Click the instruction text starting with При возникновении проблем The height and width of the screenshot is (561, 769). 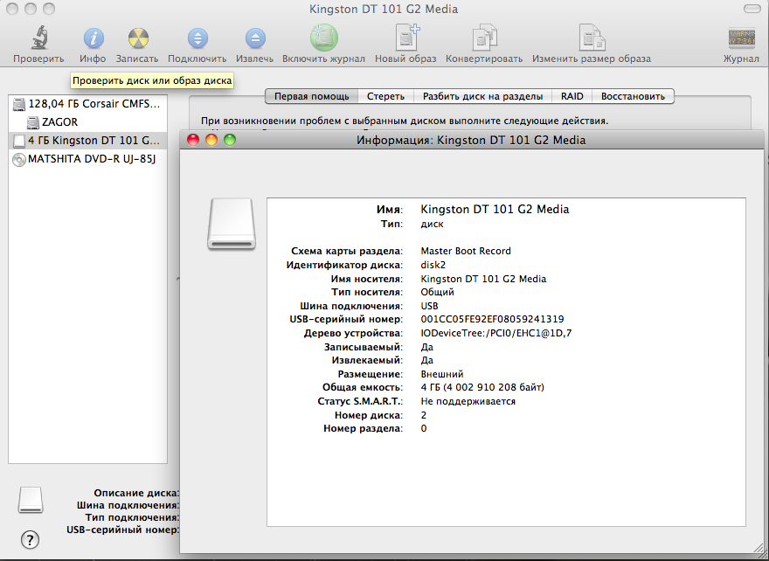[x=405, y=121]
